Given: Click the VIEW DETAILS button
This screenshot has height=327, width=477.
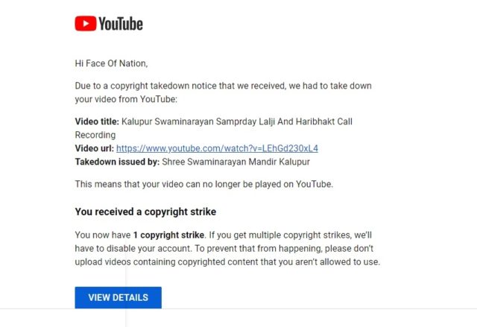Looking at the screenshot, I should [118, 297].
